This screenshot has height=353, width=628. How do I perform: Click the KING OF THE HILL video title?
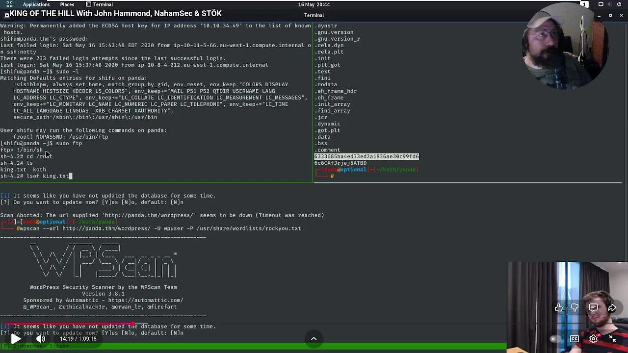115,14
